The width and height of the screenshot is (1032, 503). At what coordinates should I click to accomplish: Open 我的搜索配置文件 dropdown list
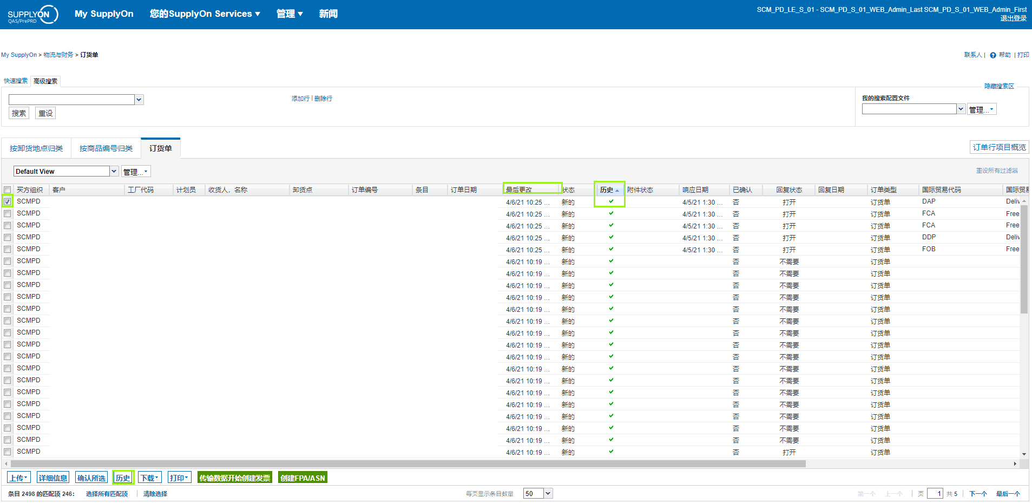961,109
